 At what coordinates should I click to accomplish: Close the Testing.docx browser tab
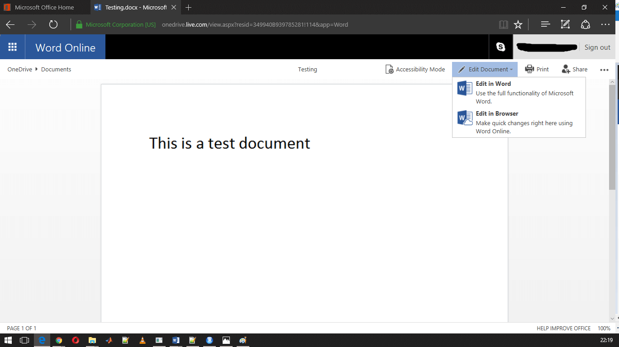pyautogui.click(x=174, y=7)
